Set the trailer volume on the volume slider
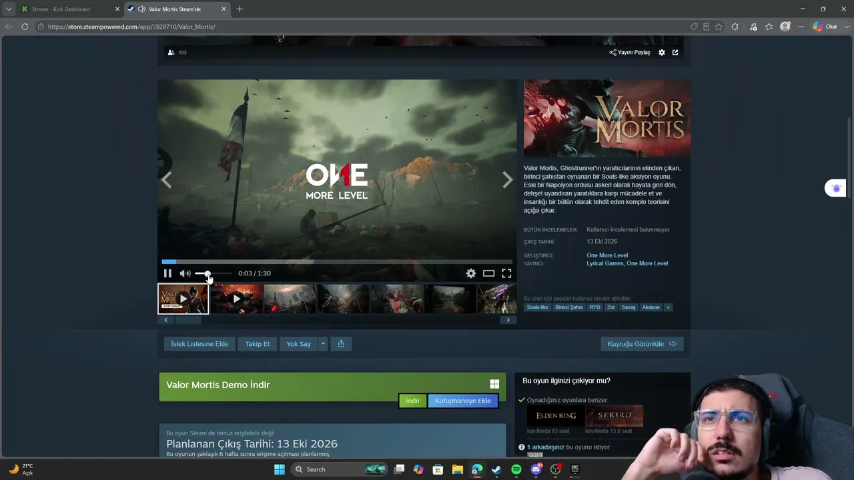This screenshot has width=854, height=480. [x=213, y=273]
